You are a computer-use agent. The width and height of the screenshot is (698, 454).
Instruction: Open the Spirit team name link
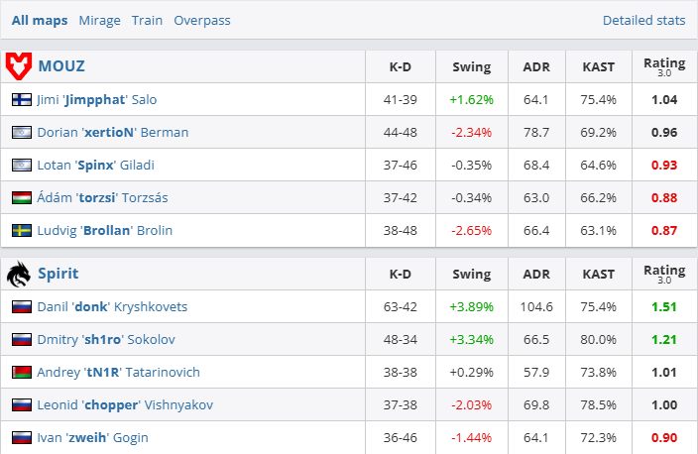58,273
